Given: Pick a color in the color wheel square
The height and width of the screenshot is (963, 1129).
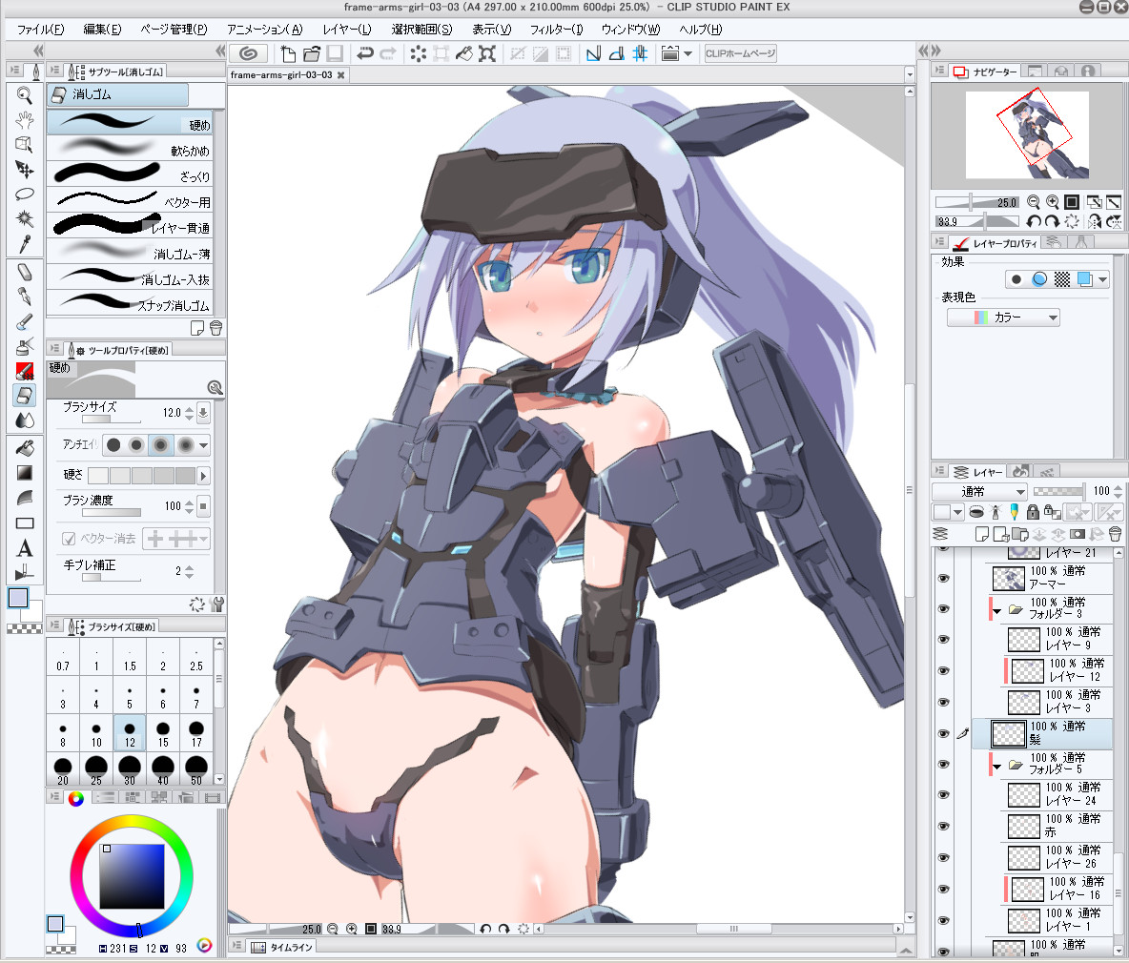Looking at the screenshot, I should pos(132,876).
